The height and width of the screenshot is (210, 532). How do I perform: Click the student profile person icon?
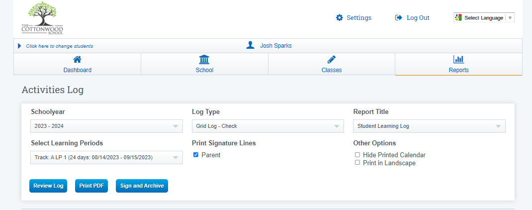coord(250,45)
